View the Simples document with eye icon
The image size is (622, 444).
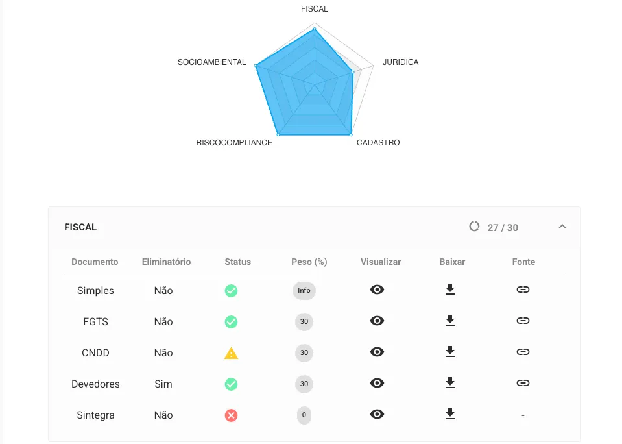[377, 290]
